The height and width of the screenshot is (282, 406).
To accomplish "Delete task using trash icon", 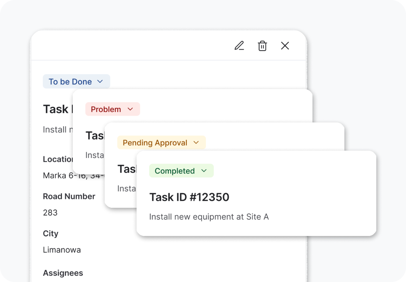I will point(262,46).
